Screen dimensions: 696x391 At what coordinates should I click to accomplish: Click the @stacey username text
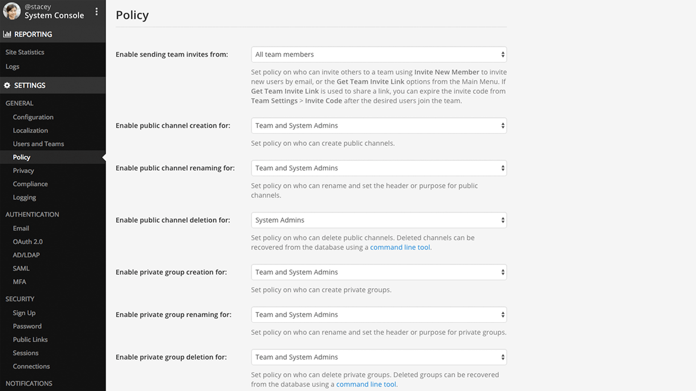point(38,7)
